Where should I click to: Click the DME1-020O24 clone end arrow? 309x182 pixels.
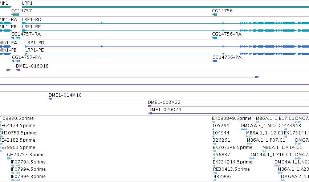click(150, 113)
